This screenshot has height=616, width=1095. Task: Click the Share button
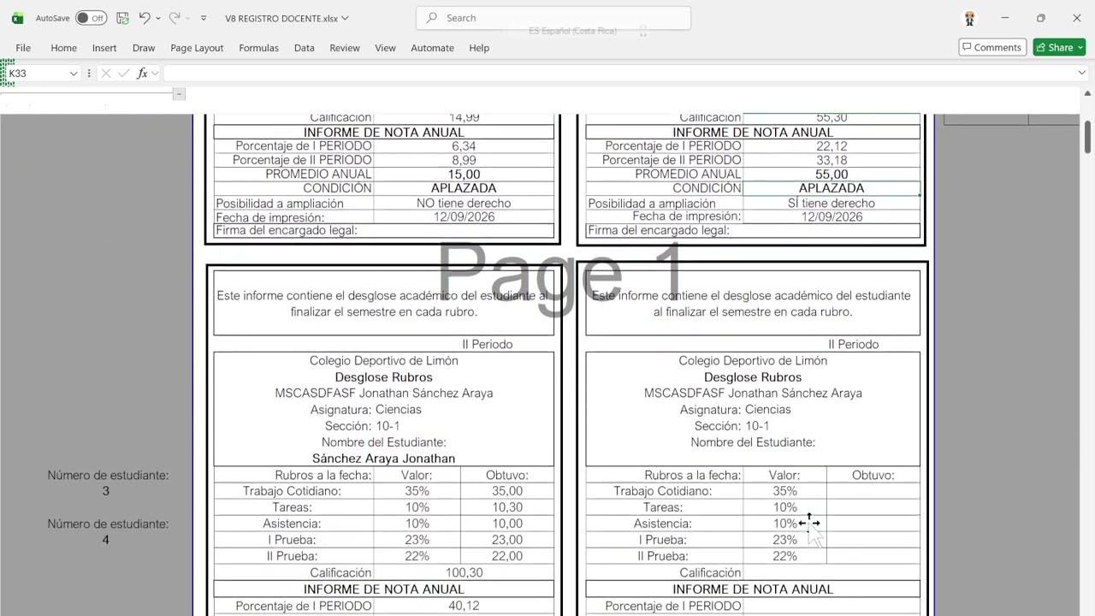point(1054,47)
